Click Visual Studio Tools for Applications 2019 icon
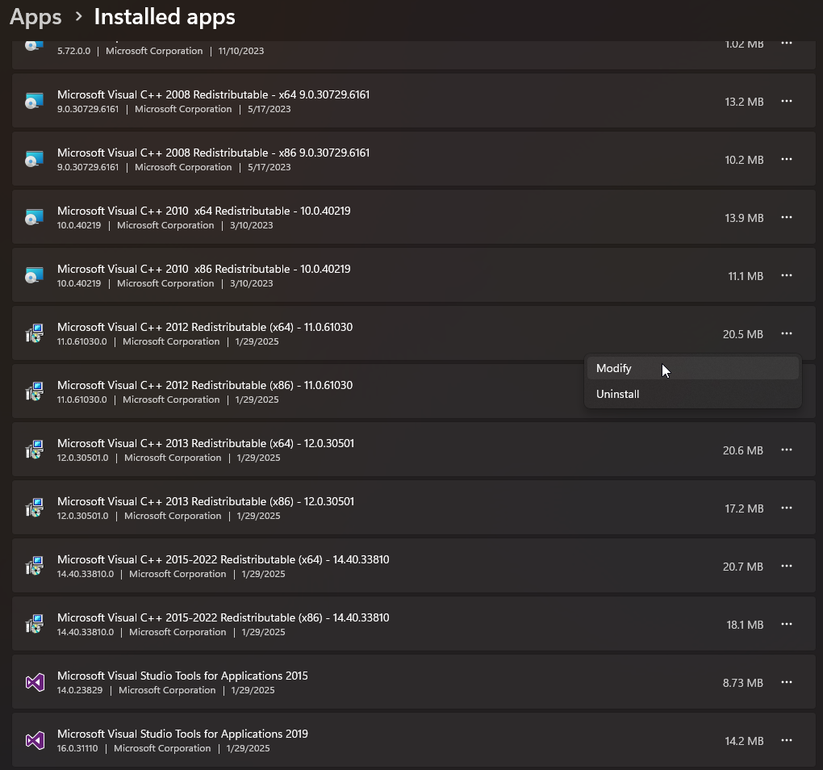 click(x=34, y=741)
